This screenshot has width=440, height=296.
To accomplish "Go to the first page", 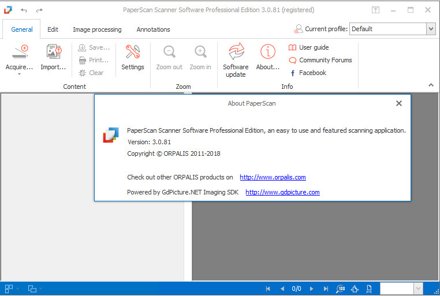I will click(268, 288).
